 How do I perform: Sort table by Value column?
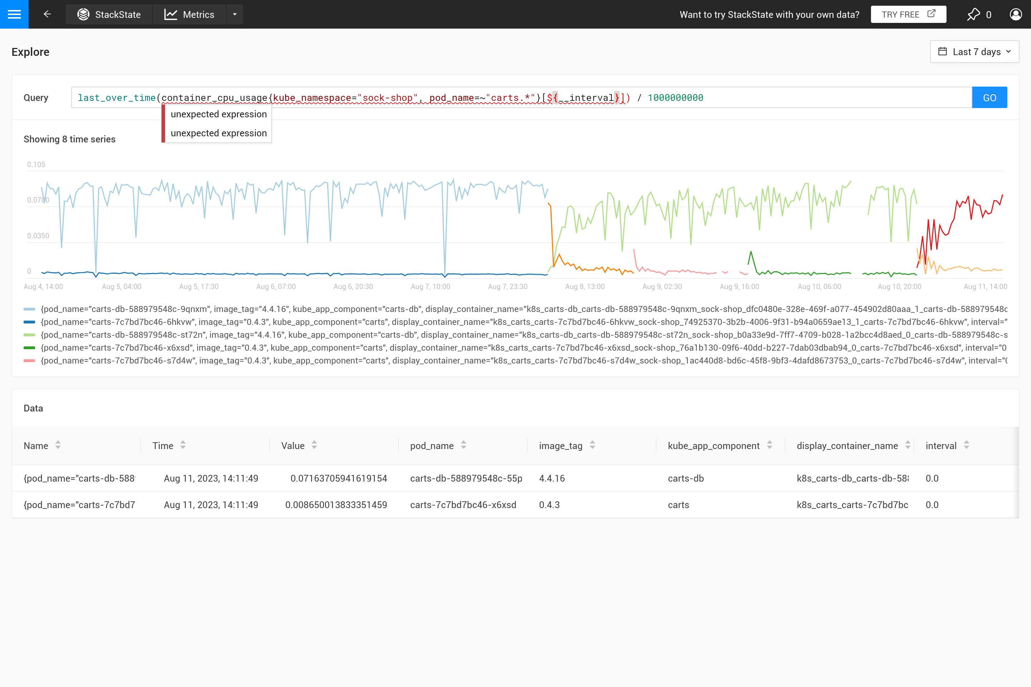click(x=314, y=445)
